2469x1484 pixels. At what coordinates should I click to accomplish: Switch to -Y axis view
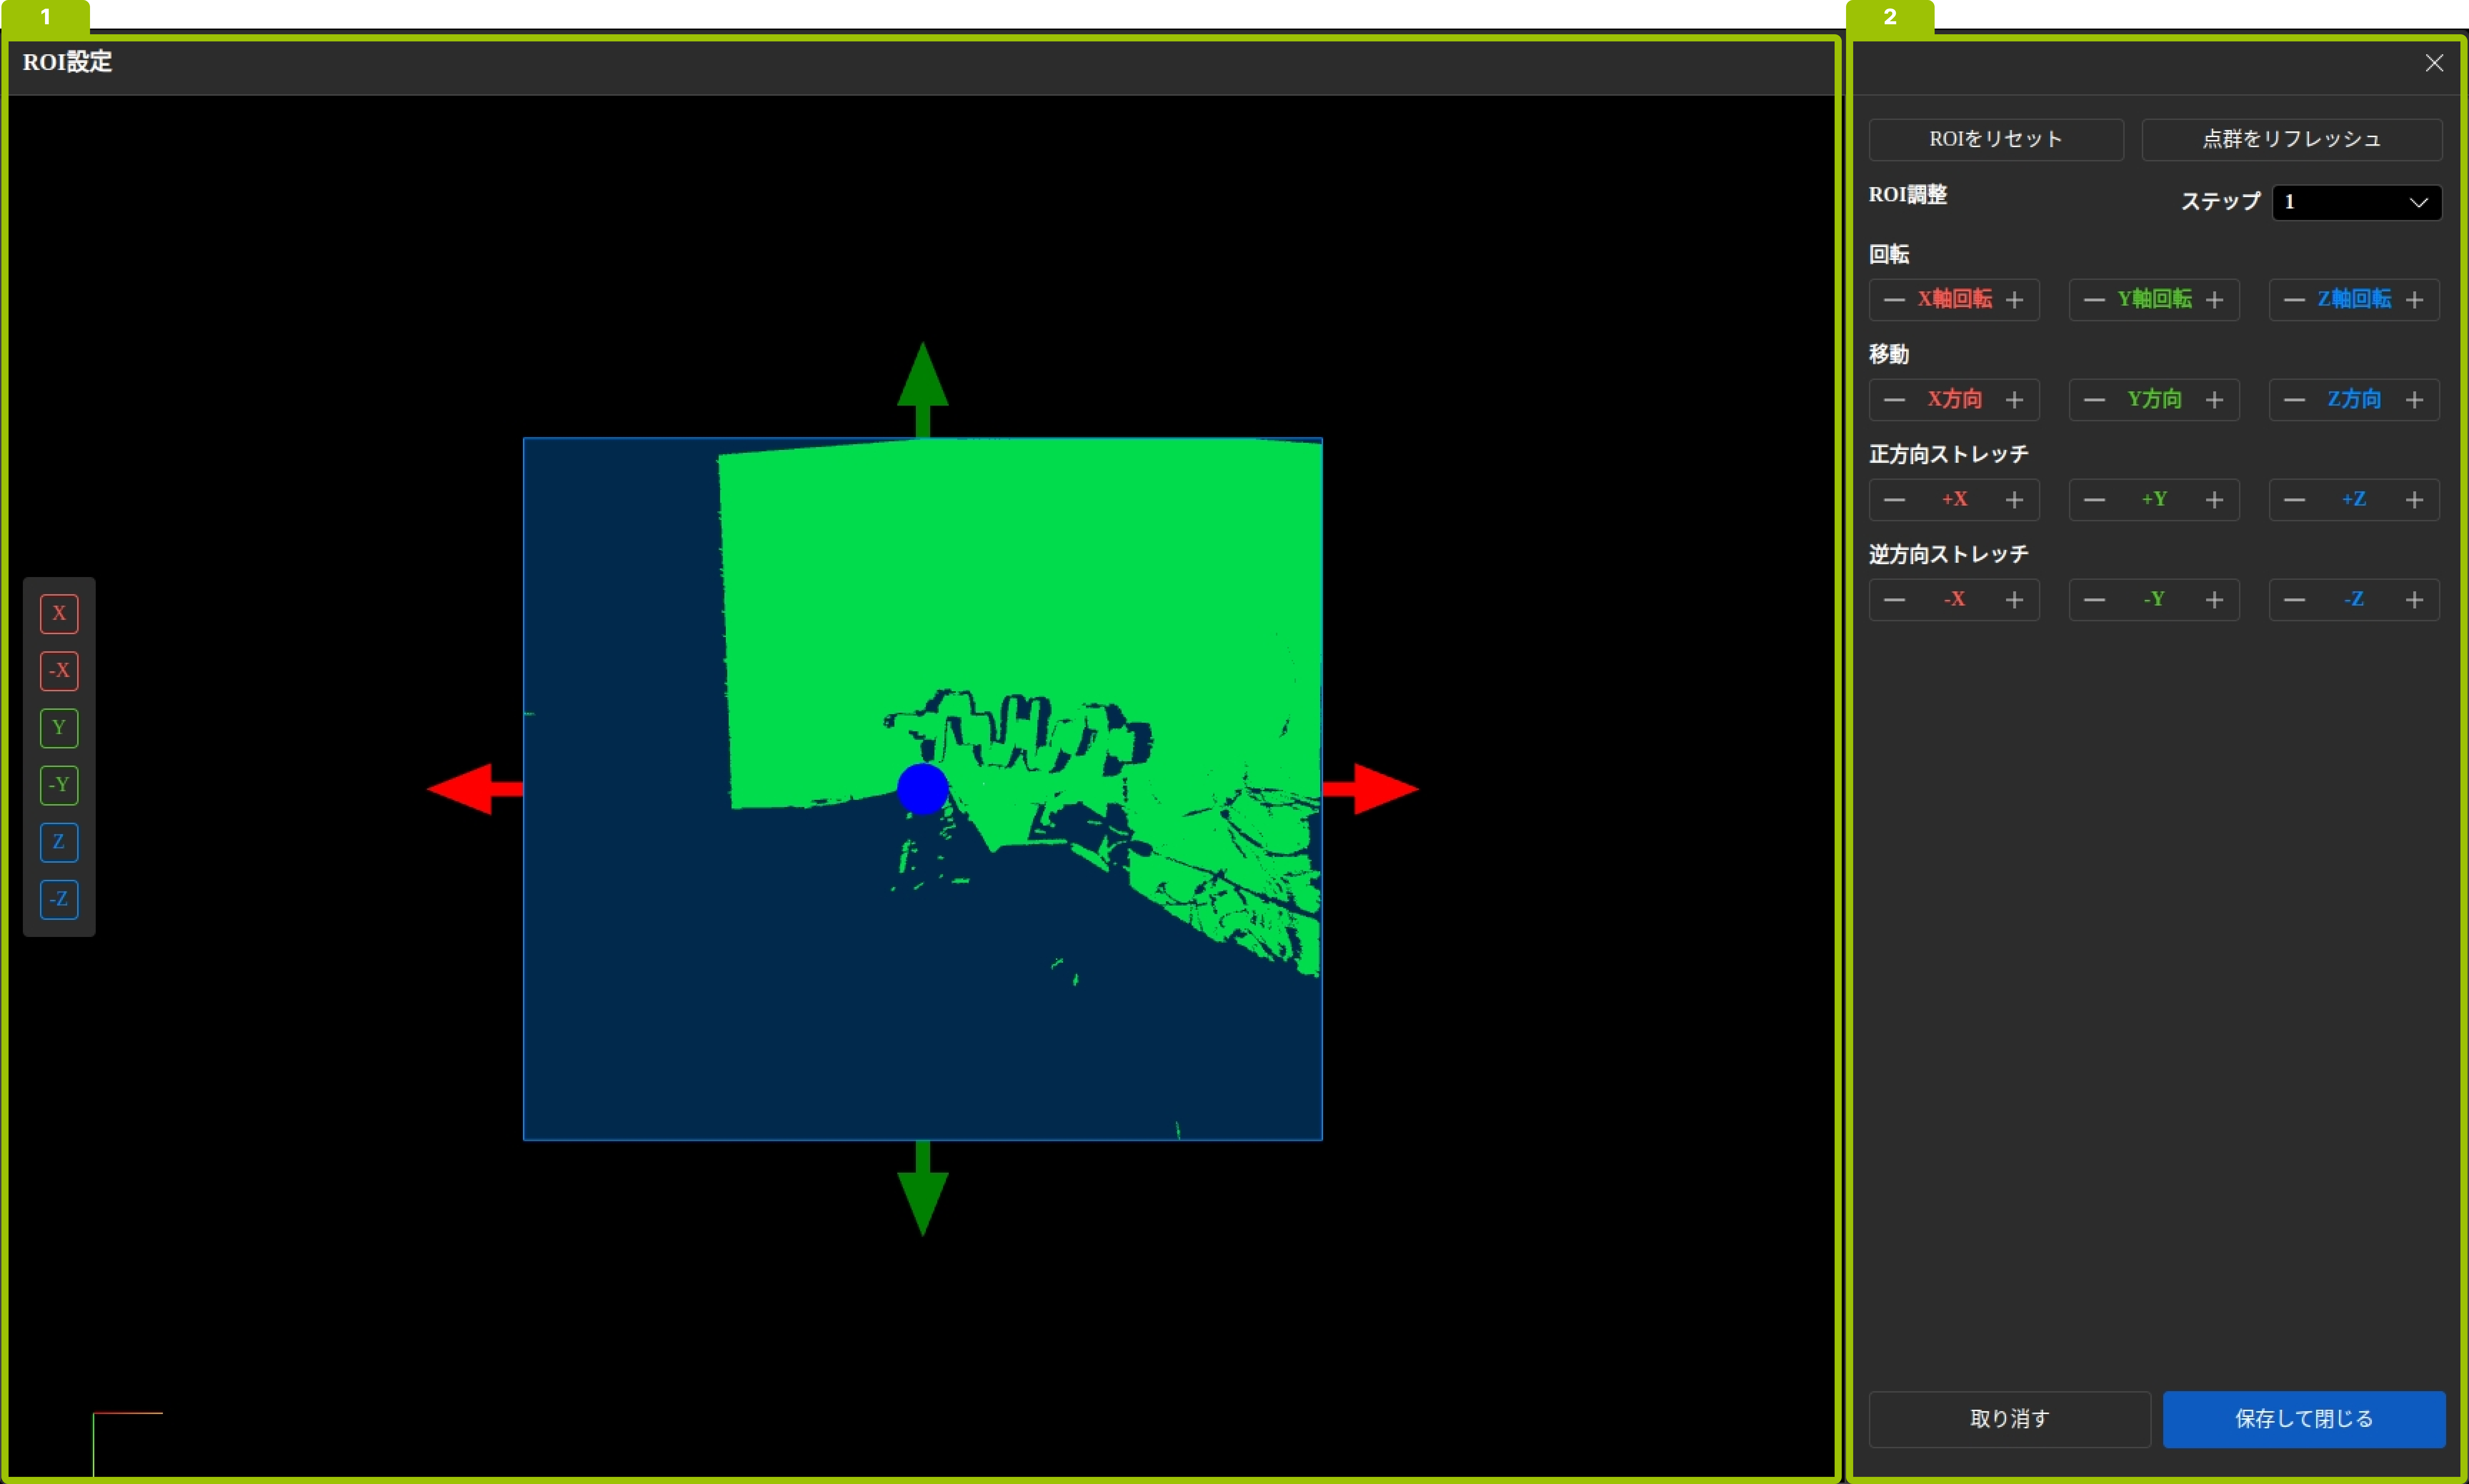[x=59, y=785]
